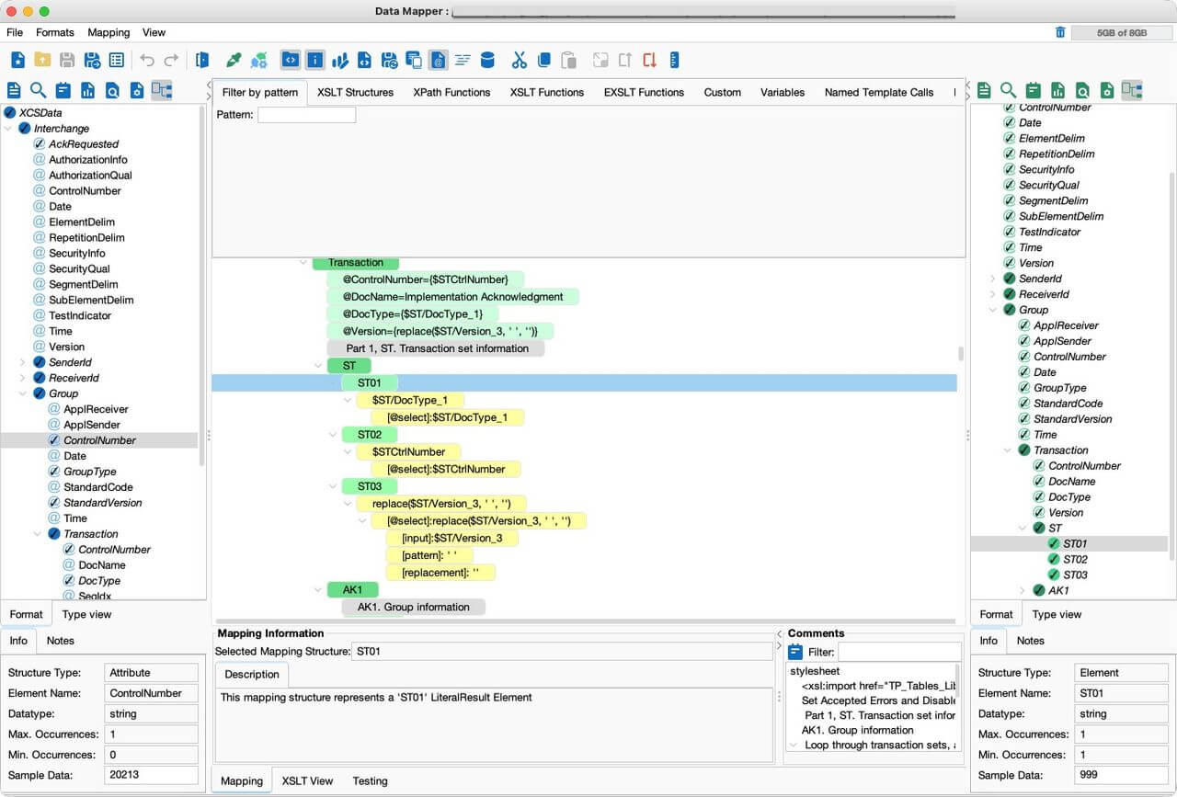
Task: Click the Comments filter input field
Action: pos(899,652)
